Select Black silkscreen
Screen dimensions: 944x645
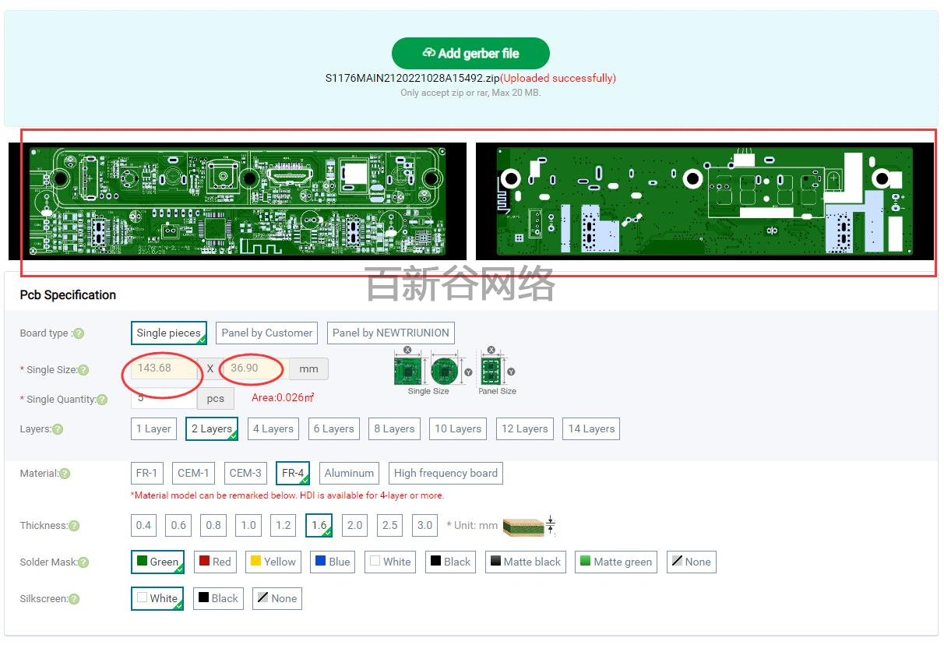(217, 598)
